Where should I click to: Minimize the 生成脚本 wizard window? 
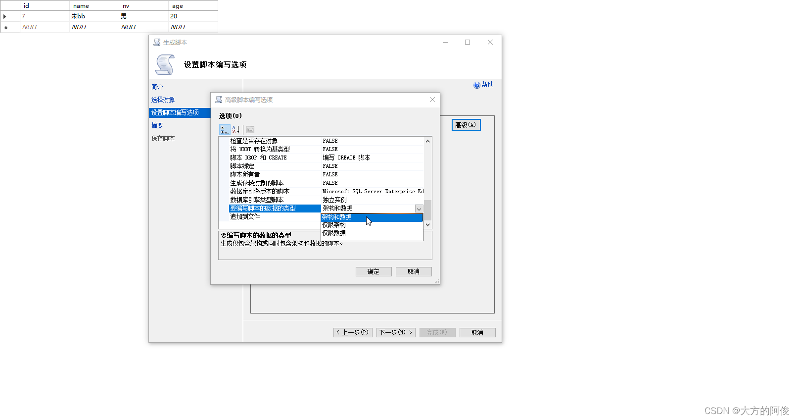445,42
